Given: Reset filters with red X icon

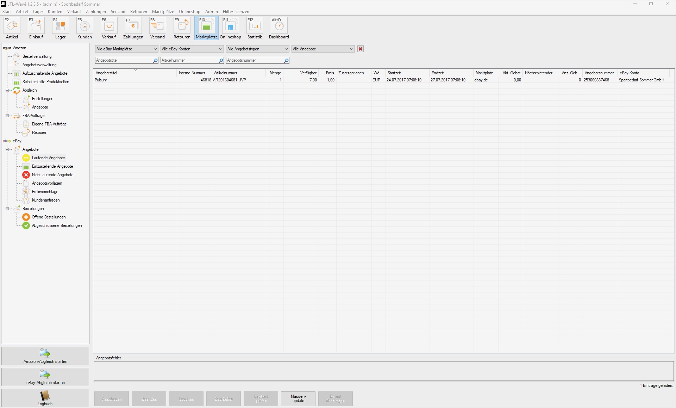Looking at the screenshot, I should 361,49.
